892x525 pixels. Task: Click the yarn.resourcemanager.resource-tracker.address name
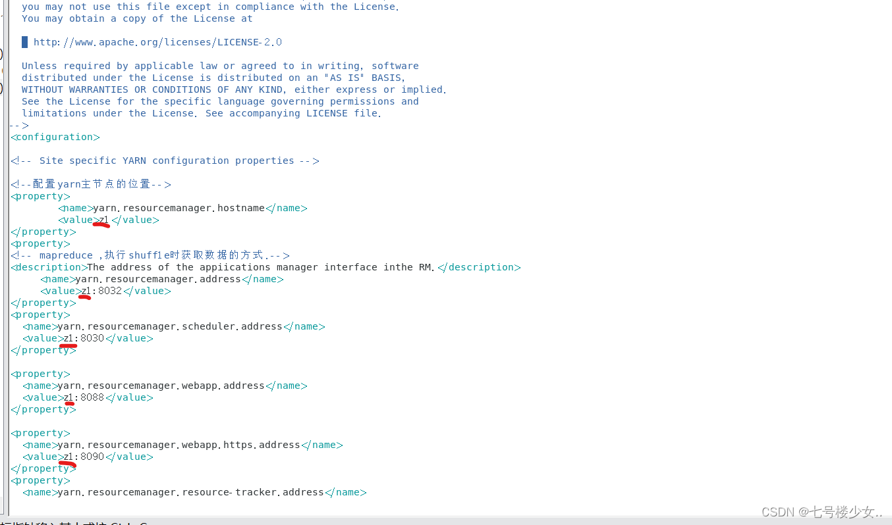click(x=191, y=492)
